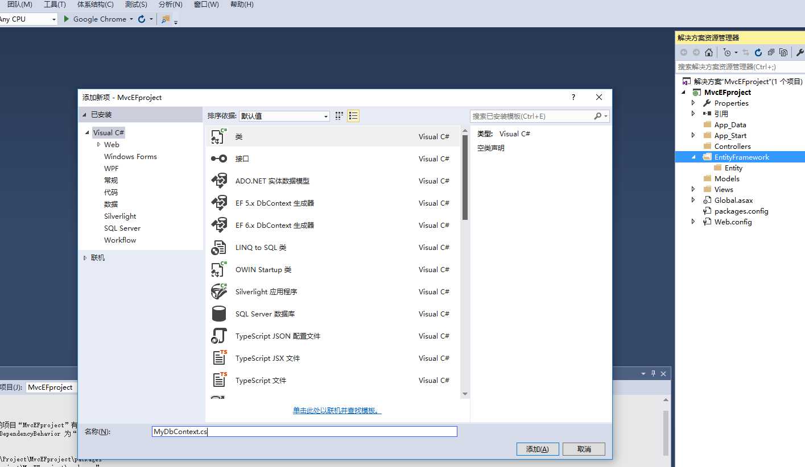Select SQL Server 数据库 template

(333, 314)
